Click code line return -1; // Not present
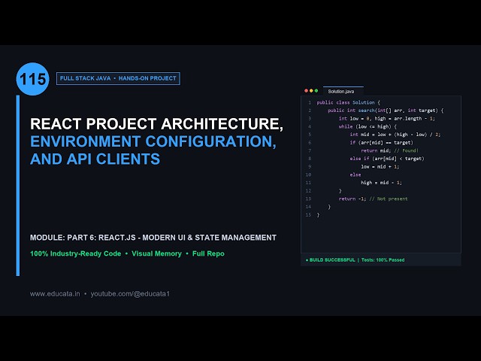Screen dimensions: 481x361 click(373, 199)
